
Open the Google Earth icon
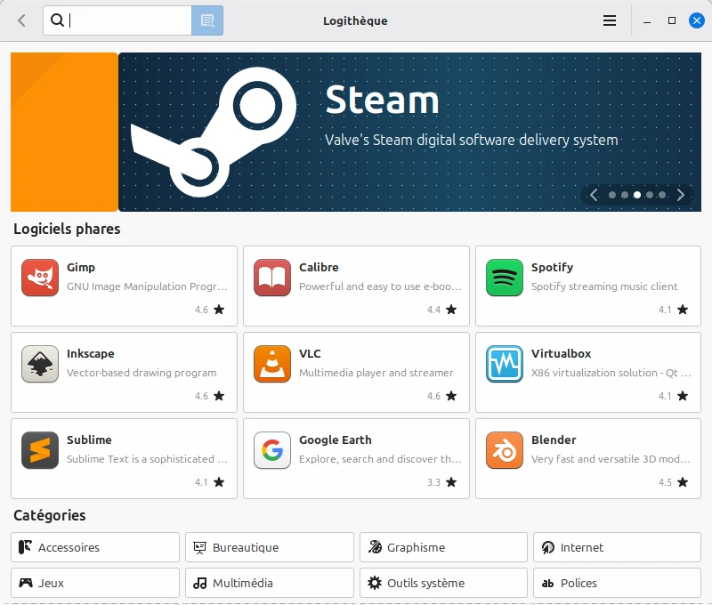click(272, 450)
